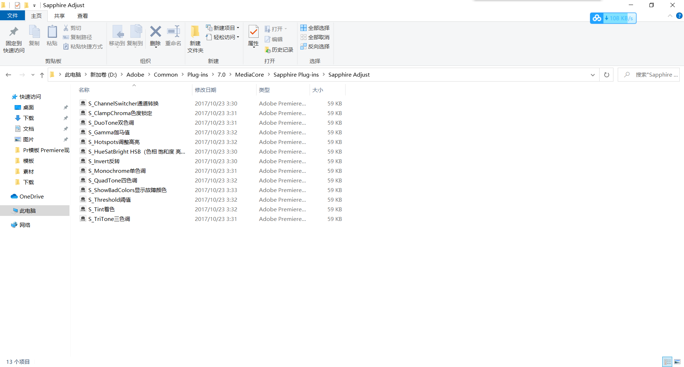Switch to details view in status bar
Viewport: 684px width, 367px height.
667,362
